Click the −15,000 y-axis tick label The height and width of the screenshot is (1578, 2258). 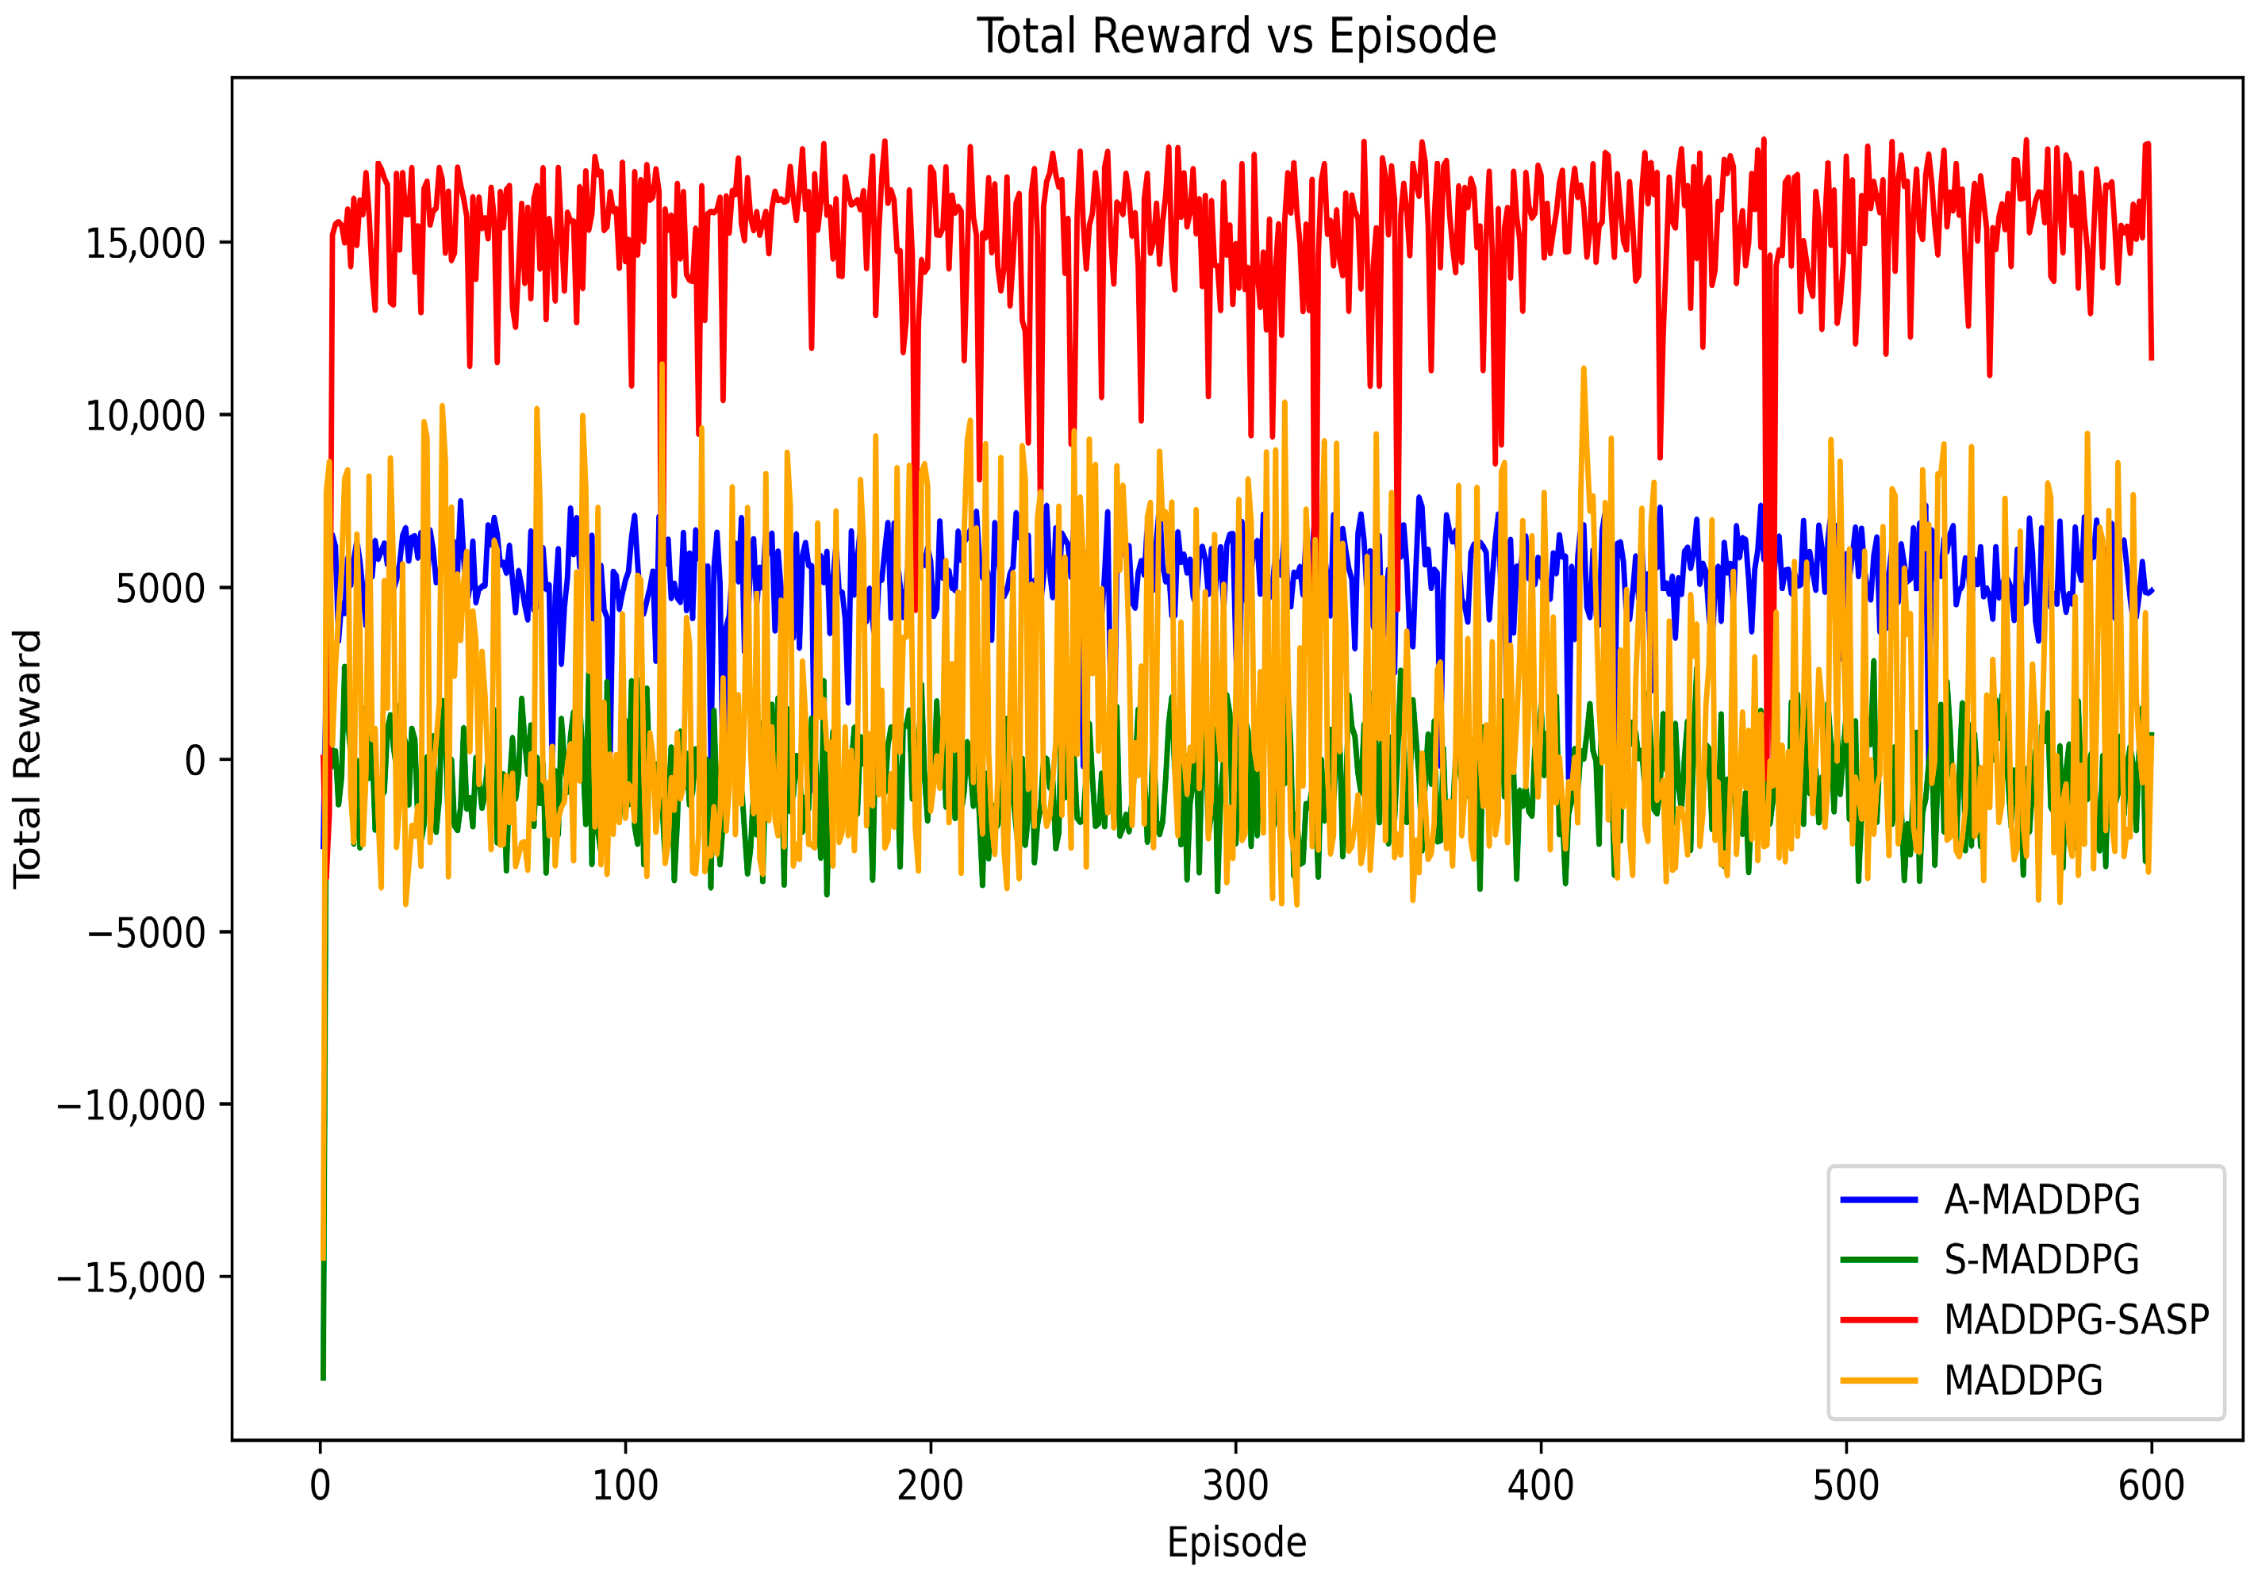pyautogui.click(x=132, y=1277)
